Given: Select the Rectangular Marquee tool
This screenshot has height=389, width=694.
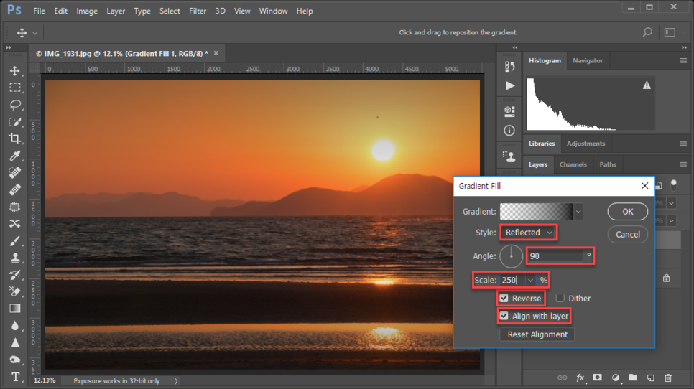Looking at the screenshot, I should click(x=15, y=88).
